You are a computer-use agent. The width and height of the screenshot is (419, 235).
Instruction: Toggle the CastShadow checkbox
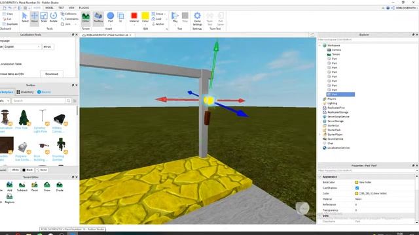(x=357, y=188)
